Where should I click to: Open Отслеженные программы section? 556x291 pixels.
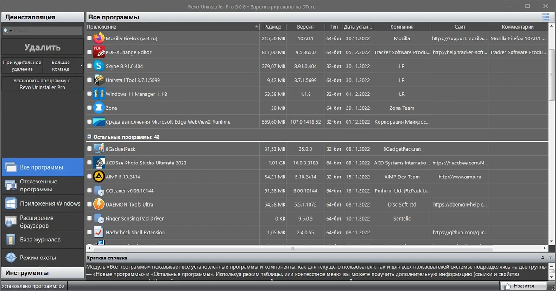tap(43, 185)
